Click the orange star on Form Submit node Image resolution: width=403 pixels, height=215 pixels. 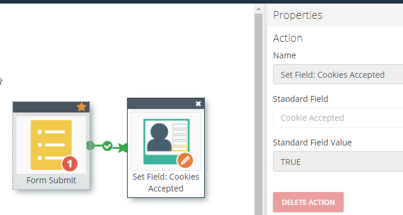click(x=81, y=107)
